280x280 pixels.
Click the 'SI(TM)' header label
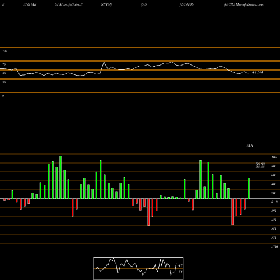point(106,4)
